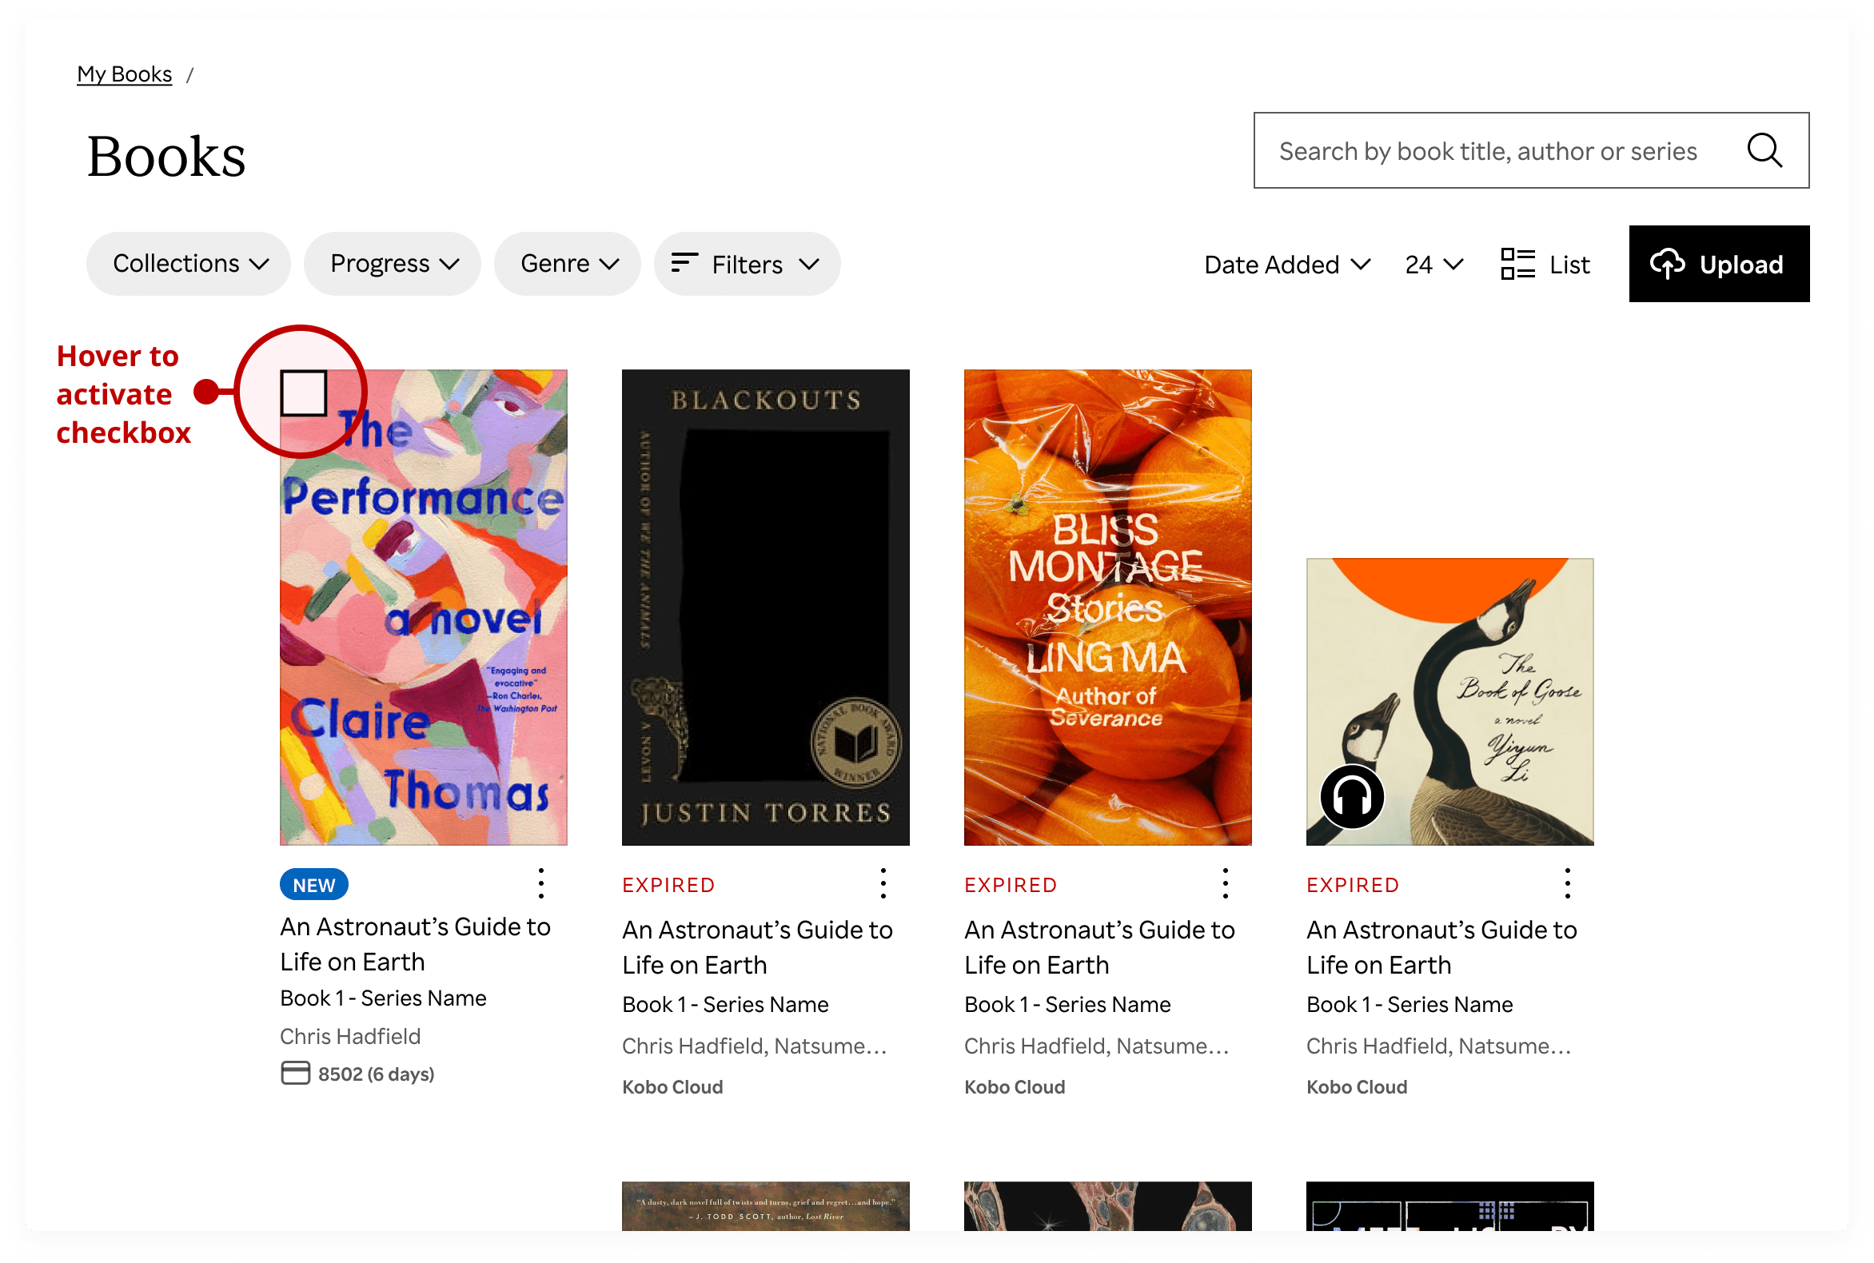Tick the checkbox on The Performance cover

pyautogui.click(x=304, y=393)
